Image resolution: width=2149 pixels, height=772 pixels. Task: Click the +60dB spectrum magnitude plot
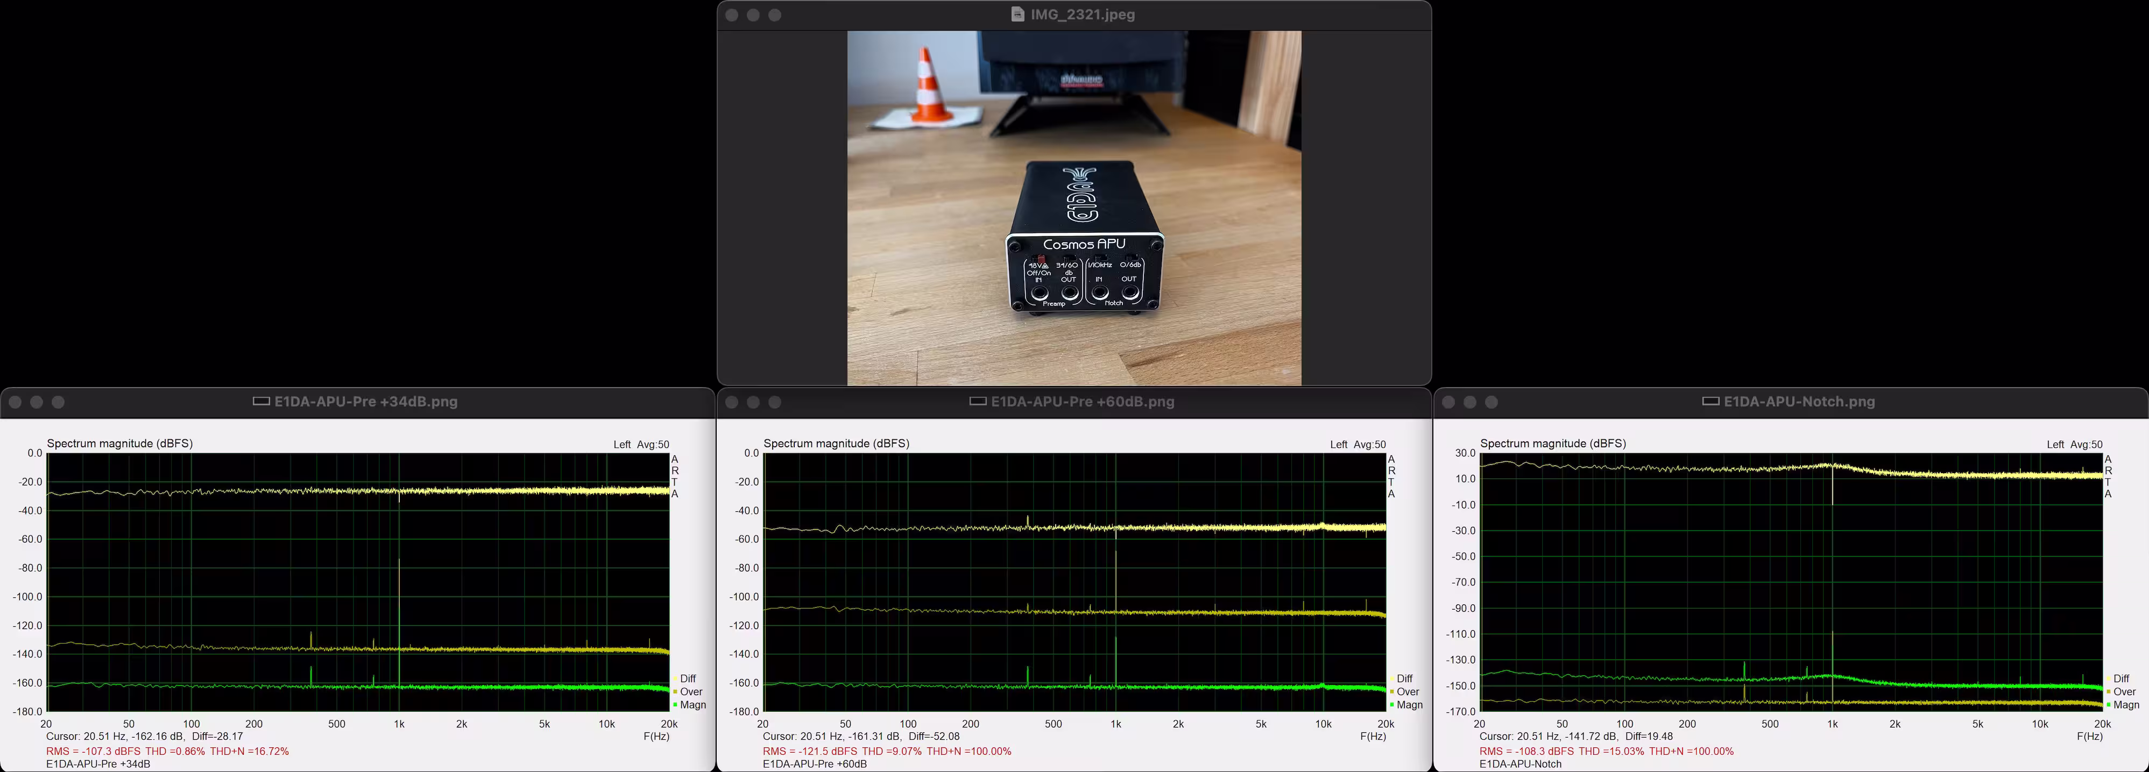1074,582
